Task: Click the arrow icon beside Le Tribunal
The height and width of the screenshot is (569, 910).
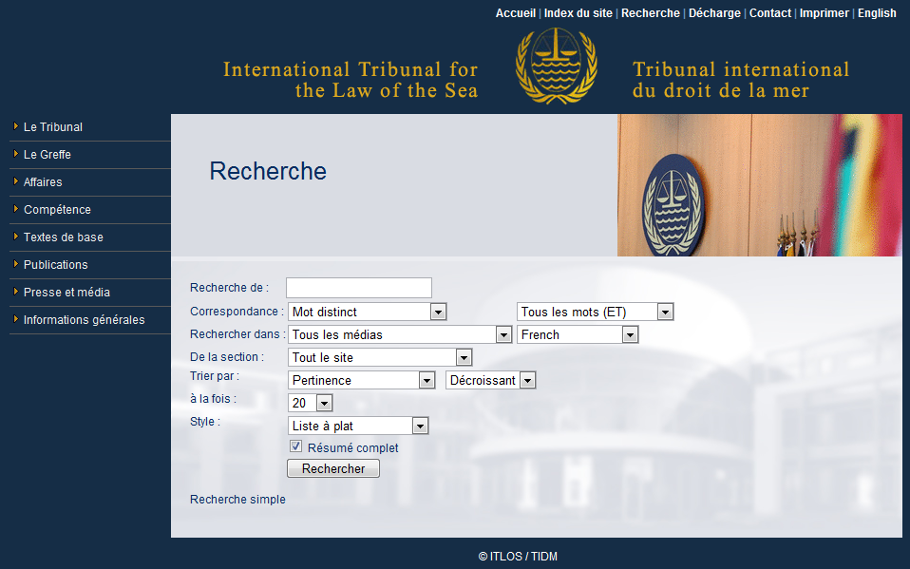Action: click(x=16, y=126)
